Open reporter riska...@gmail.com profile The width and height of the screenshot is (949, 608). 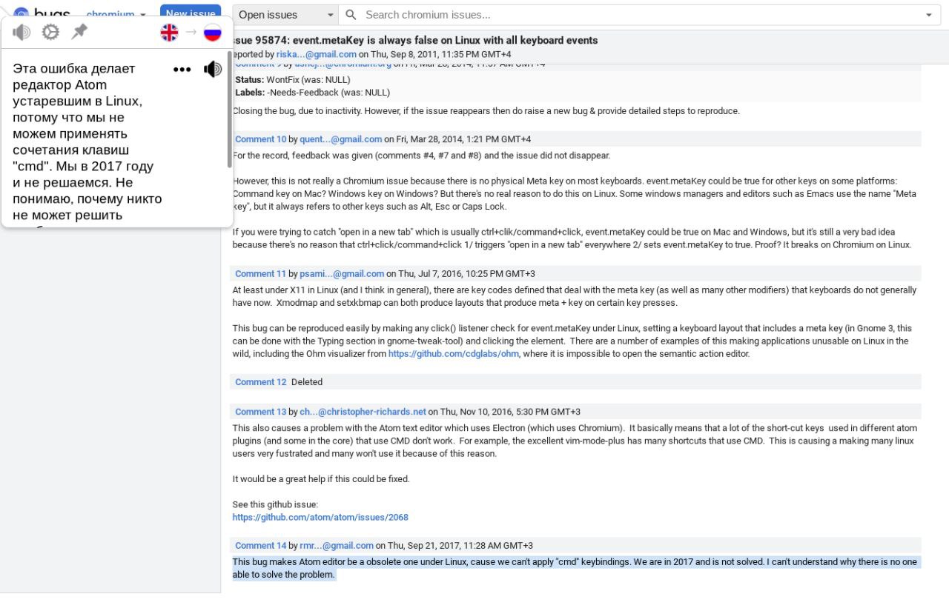[317, 54]
